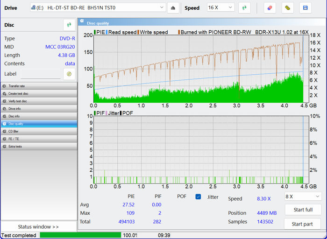This screenshot has width=327, height=239.
Task: Switch to the Transfer rate section
Action: tap(39, 86)
